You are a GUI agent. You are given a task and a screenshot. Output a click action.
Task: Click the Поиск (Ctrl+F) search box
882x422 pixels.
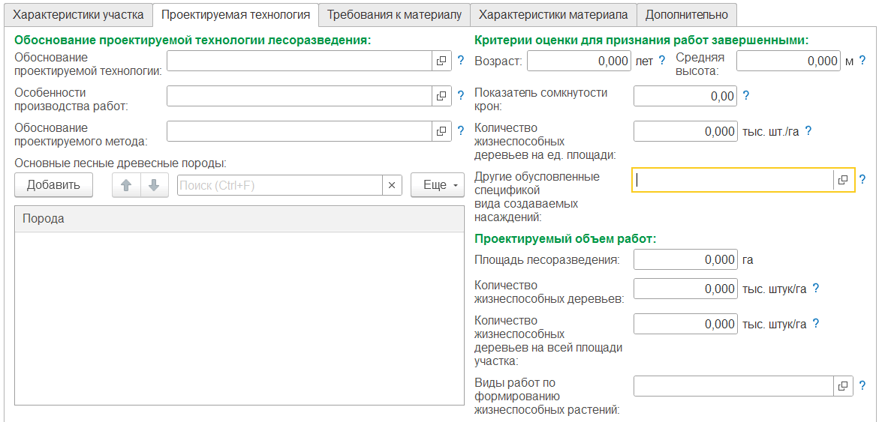coord(279,185)
